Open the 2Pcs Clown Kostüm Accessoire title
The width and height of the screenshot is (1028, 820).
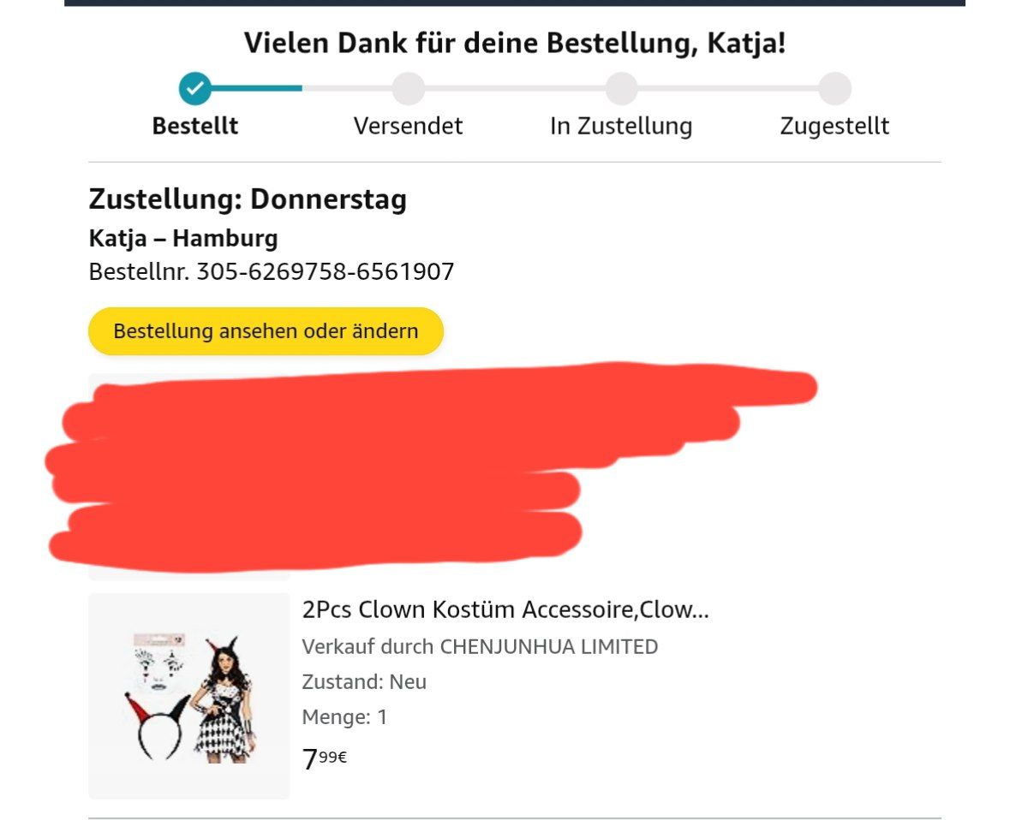tap(505, 609)
